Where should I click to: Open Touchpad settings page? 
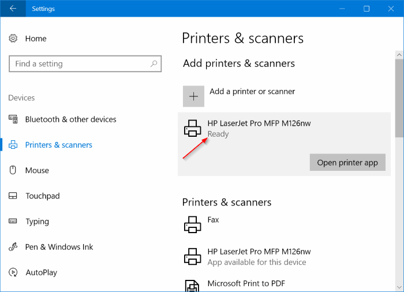tap(43, 196)
